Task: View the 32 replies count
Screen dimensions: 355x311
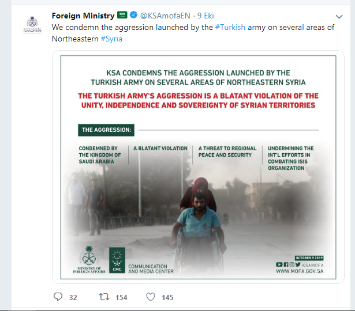Action: 73,297
